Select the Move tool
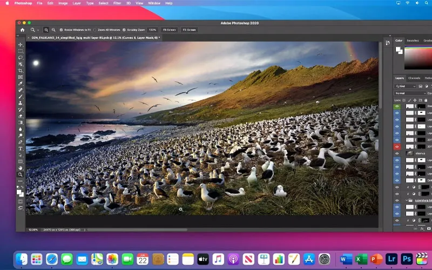Image resolution: width=432 pixels, height=270 pixels. point(21,45)
